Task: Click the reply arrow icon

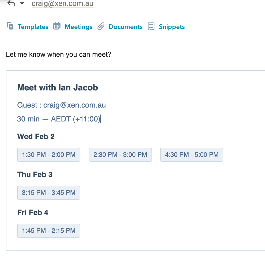Action: [12, 3]
